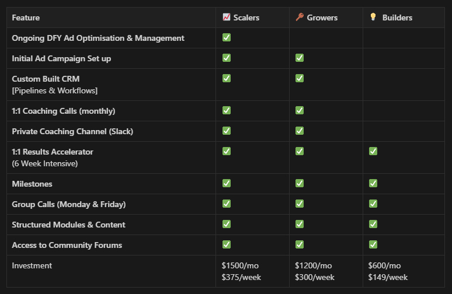
Task: Click the Milestones feature label
Action: pos(32,184)
